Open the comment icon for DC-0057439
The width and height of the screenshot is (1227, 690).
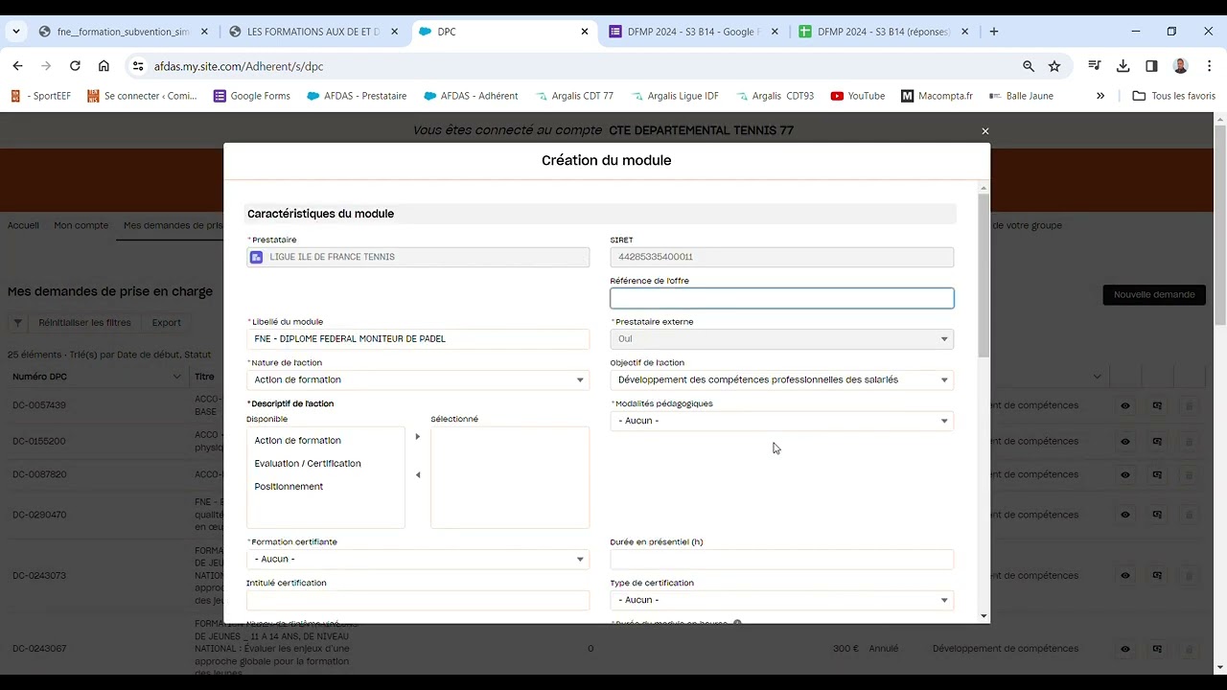point(1157,405)
